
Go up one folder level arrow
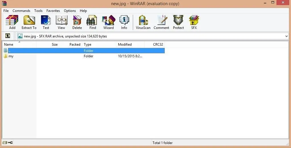point(8,36)
